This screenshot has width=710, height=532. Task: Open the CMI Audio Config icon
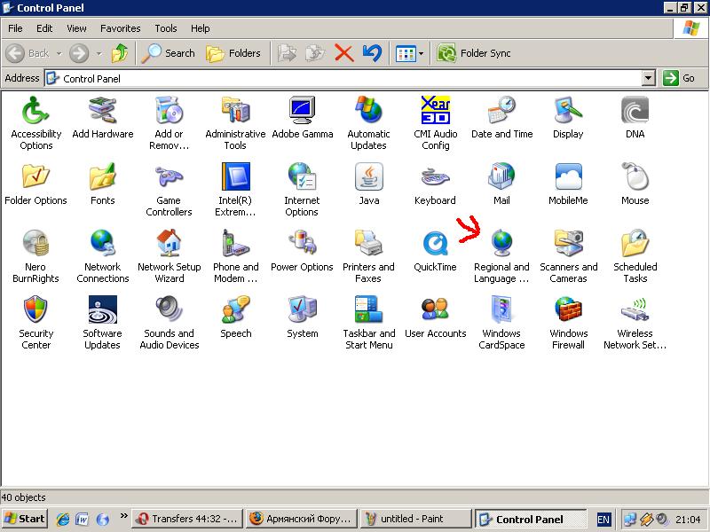(x=435, y=111)
